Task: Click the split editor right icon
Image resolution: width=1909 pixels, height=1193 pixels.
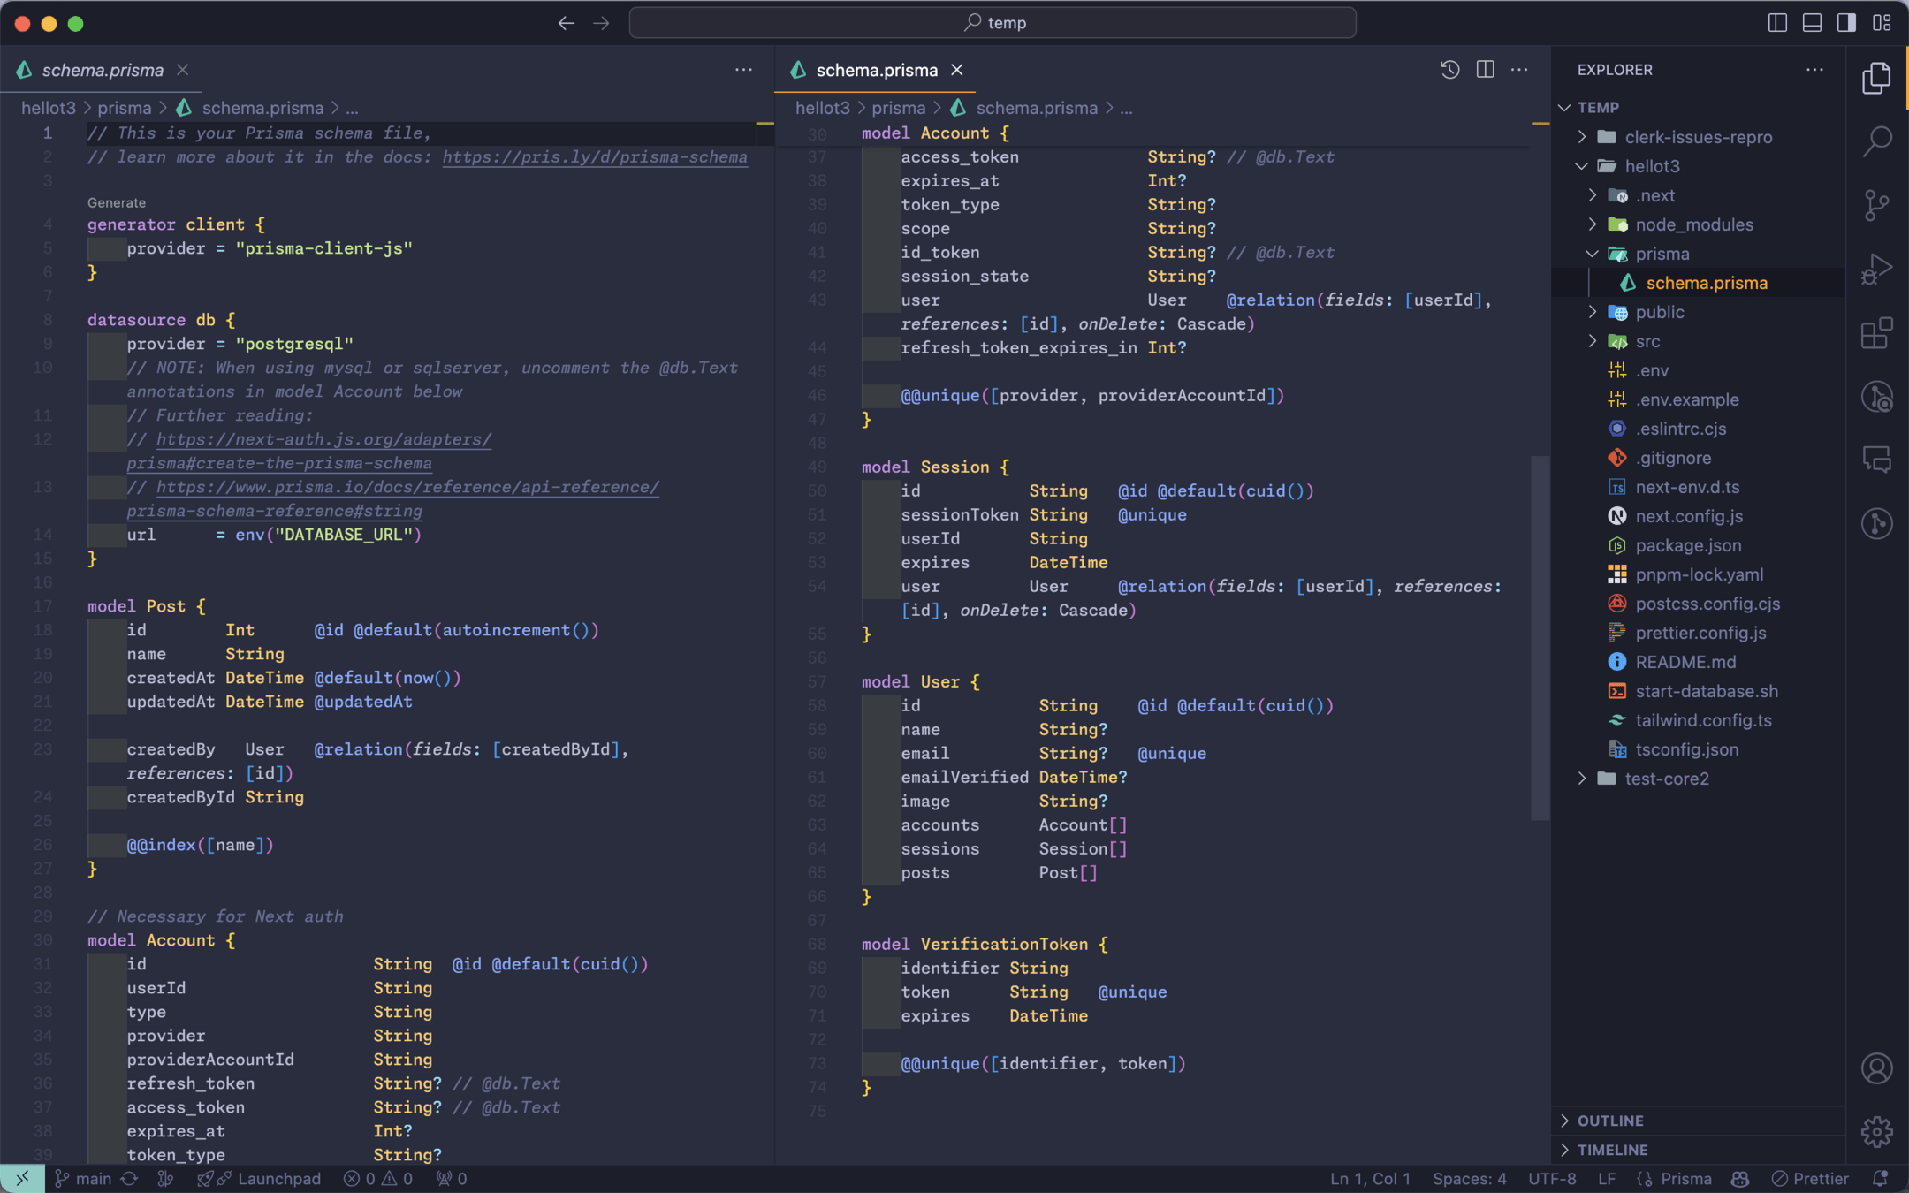Action: point(1485,70)
